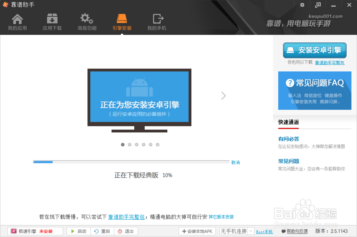The width and height of the screenshot is (357, 237).
Task: Advance the carousel with the right arrow
Action: coord(223,96)
